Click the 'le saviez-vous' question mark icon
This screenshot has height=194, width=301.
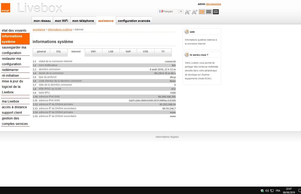(x=187, y=55)
